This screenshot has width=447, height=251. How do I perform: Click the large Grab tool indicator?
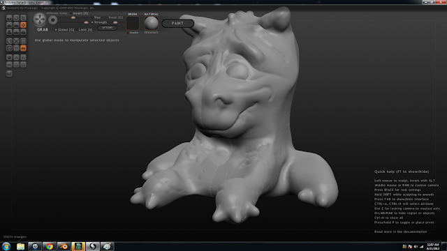pos(40,20)
